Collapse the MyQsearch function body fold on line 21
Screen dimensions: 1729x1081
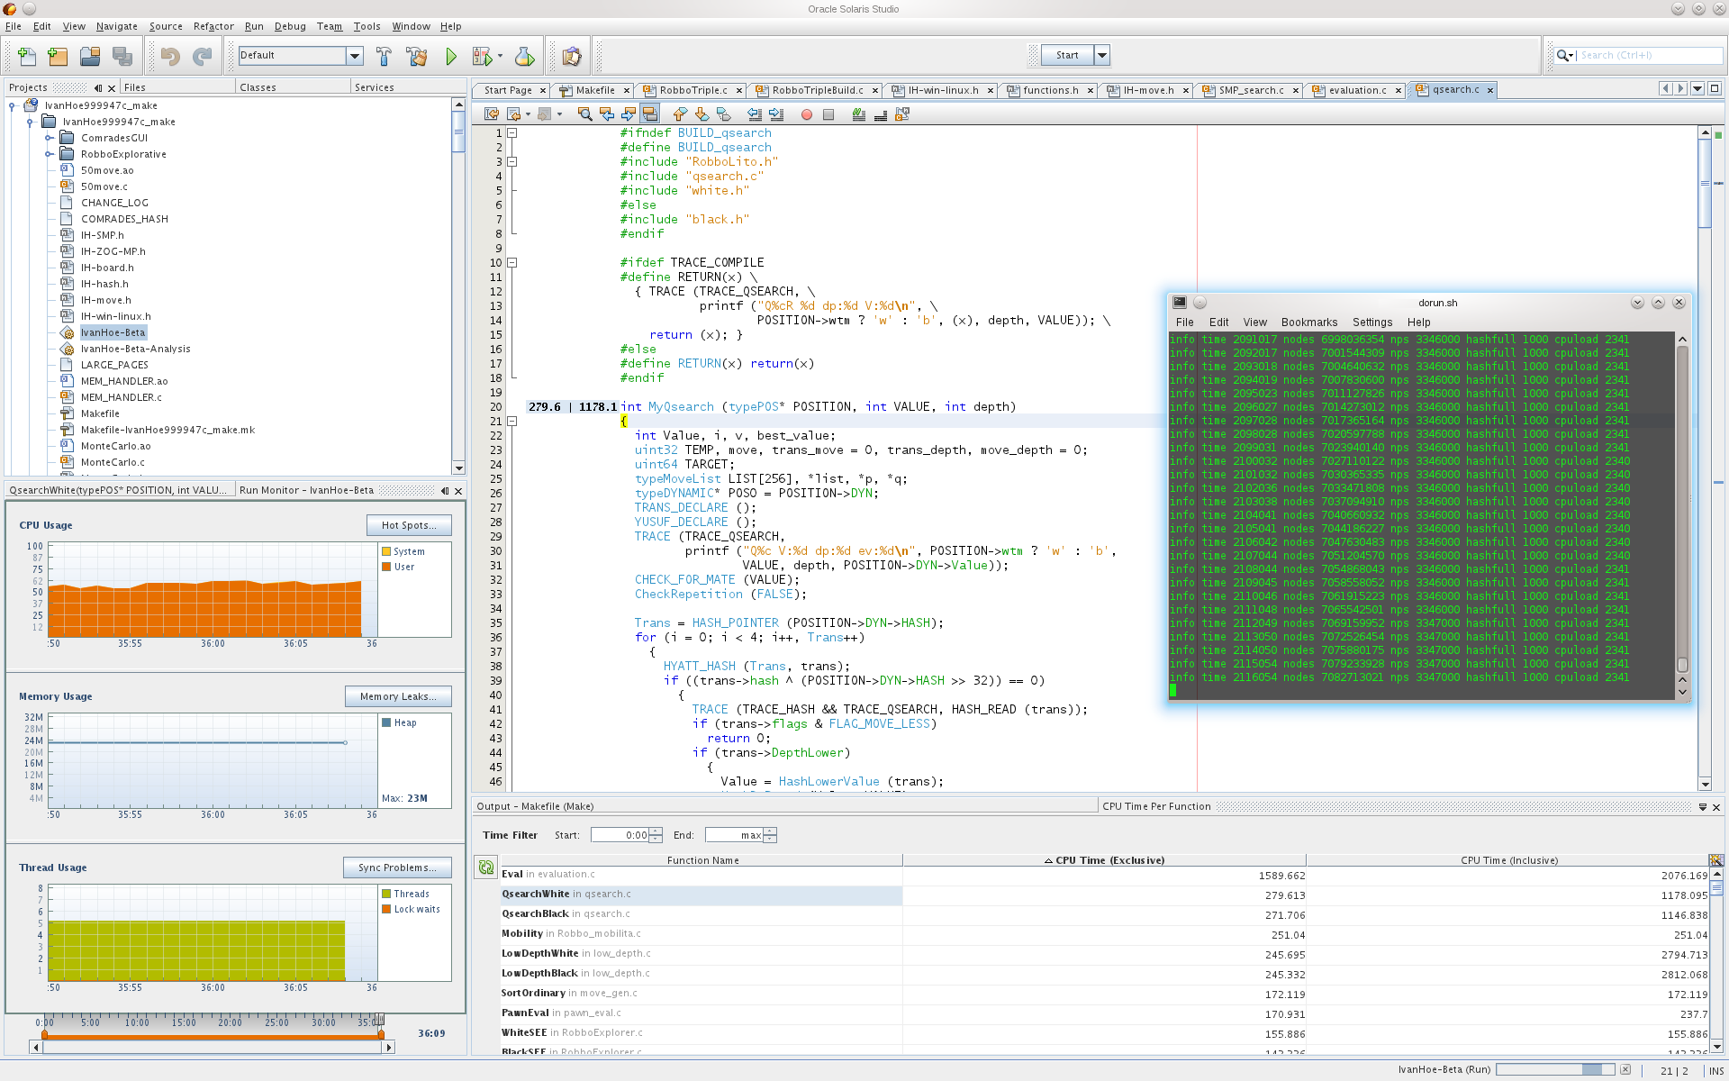pyautogui.click(x=512, y=421)
